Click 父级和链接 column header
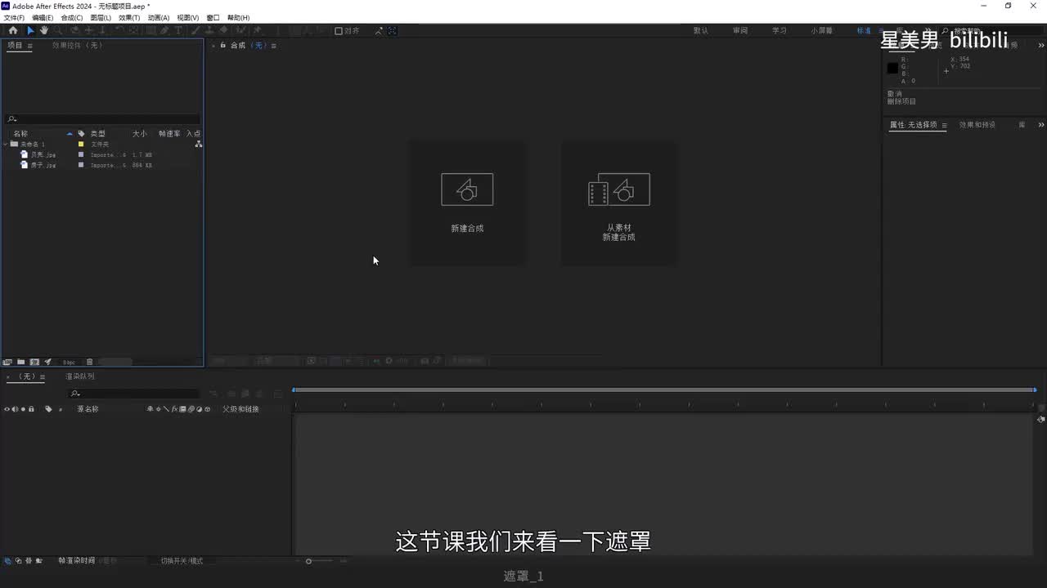This screenshot has width=1047, height=588. (x=240, y=409)
